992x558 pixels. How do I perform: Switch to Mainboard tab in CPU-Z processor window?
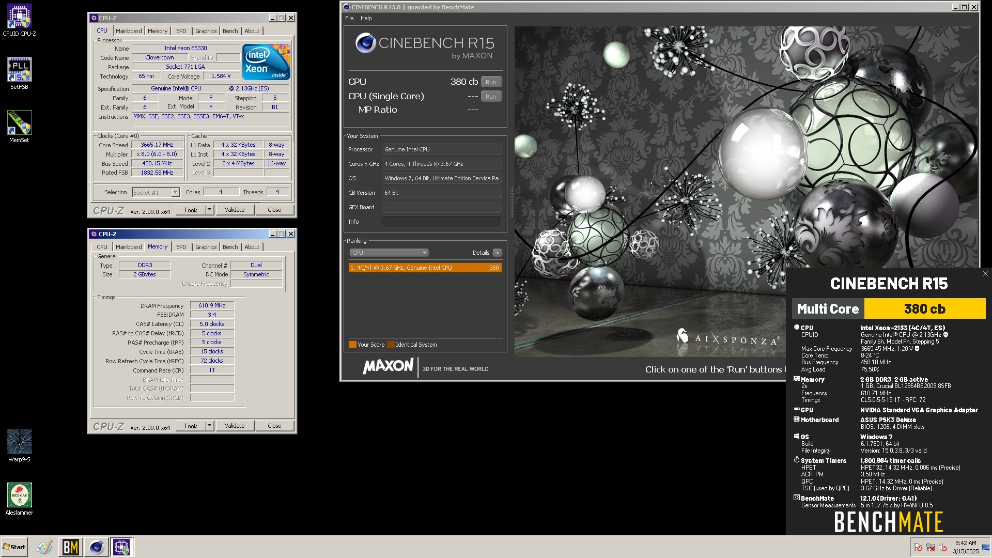pos(129,31)
